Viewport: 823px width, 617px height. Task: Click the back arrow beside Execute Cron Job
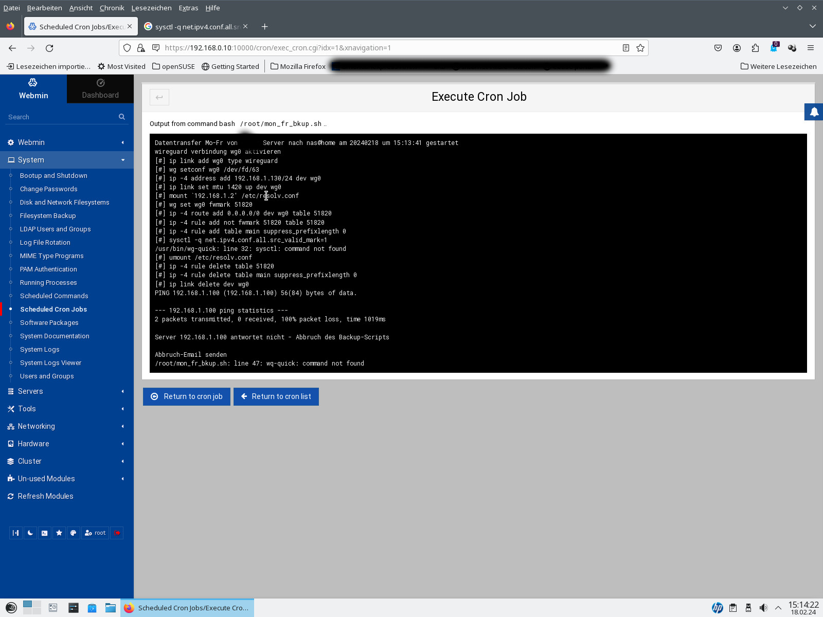(159, 97)
